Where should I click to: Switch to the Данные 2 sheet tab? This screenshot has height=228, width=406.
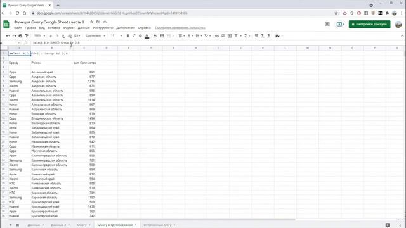pyautogui.click(x=58, y=225)
